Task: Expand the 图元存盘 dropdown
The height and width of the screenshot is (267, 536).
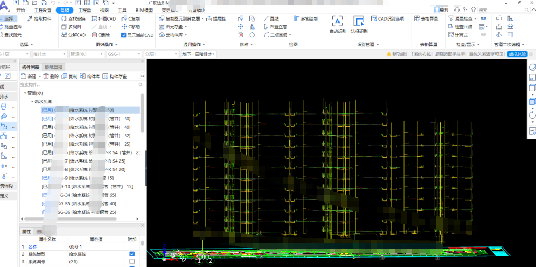Action: click(x=187, y=27)
